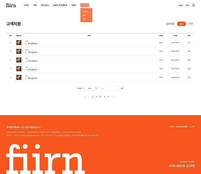Click the large fiirn footer logo
The image size is (201, 174).
[46, 159]
